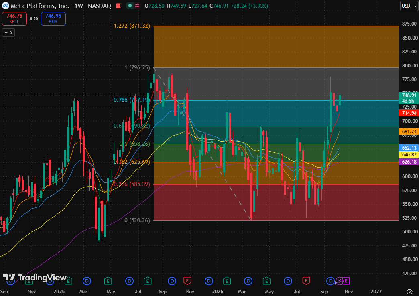Click the purple lightning bolt event marker
The height and width of the screenshot is (296, 419).
[340, 281]
